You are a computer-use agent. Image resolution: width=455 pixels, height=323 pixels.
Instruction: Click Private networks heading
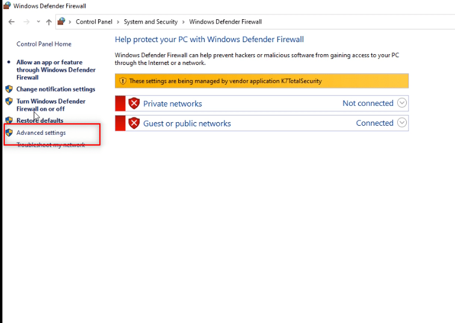point(172,104)
